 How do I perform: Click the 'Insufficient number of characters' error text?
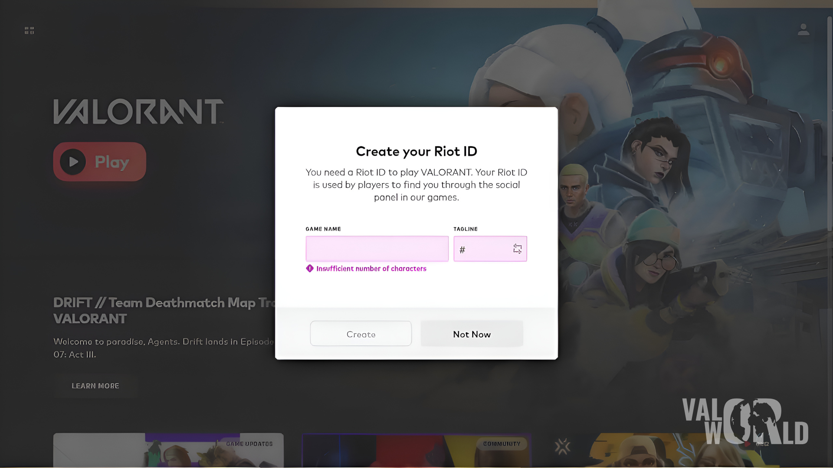coord(371,269)
